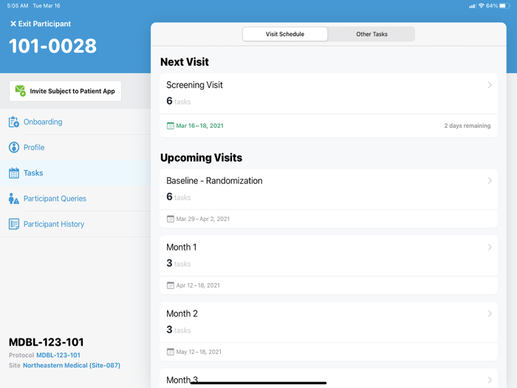Open Screening Visit via its chevron

point(490,85)
